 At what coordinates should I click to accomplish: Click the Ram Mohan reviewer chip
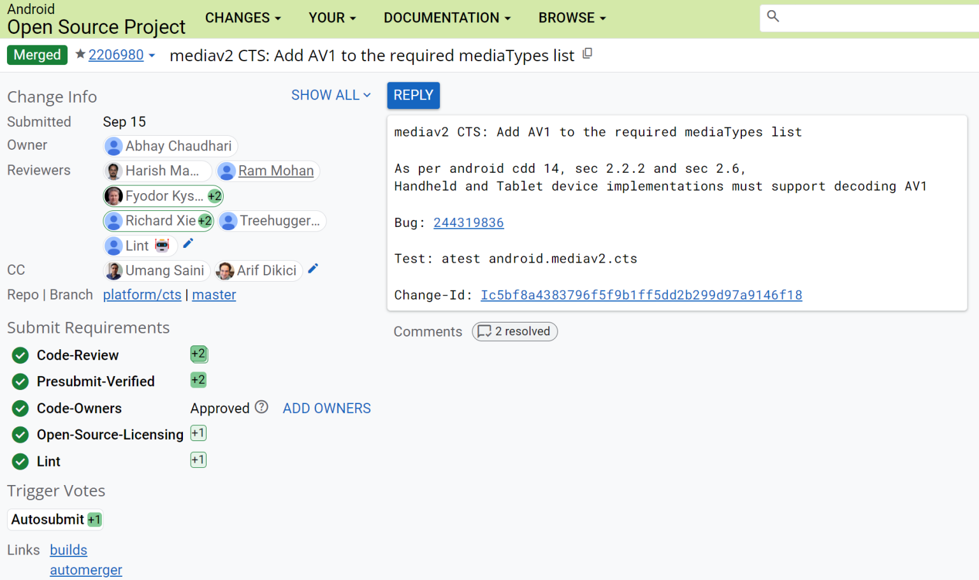268,171
